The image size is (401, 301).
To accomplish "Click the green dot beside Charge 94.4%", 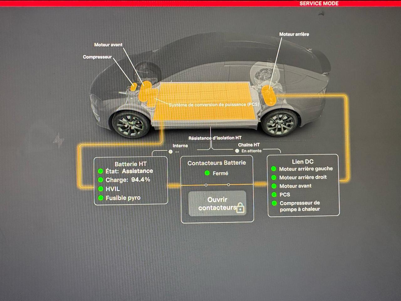I will (101, 180).
